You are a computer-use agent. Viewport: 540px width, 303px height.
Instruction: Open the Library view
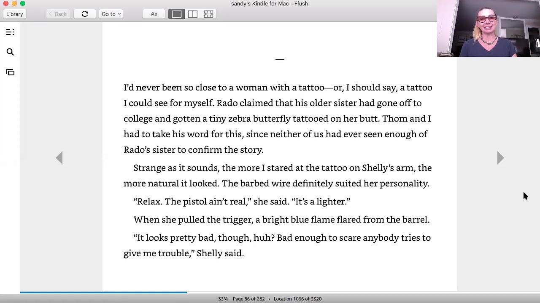15,14
